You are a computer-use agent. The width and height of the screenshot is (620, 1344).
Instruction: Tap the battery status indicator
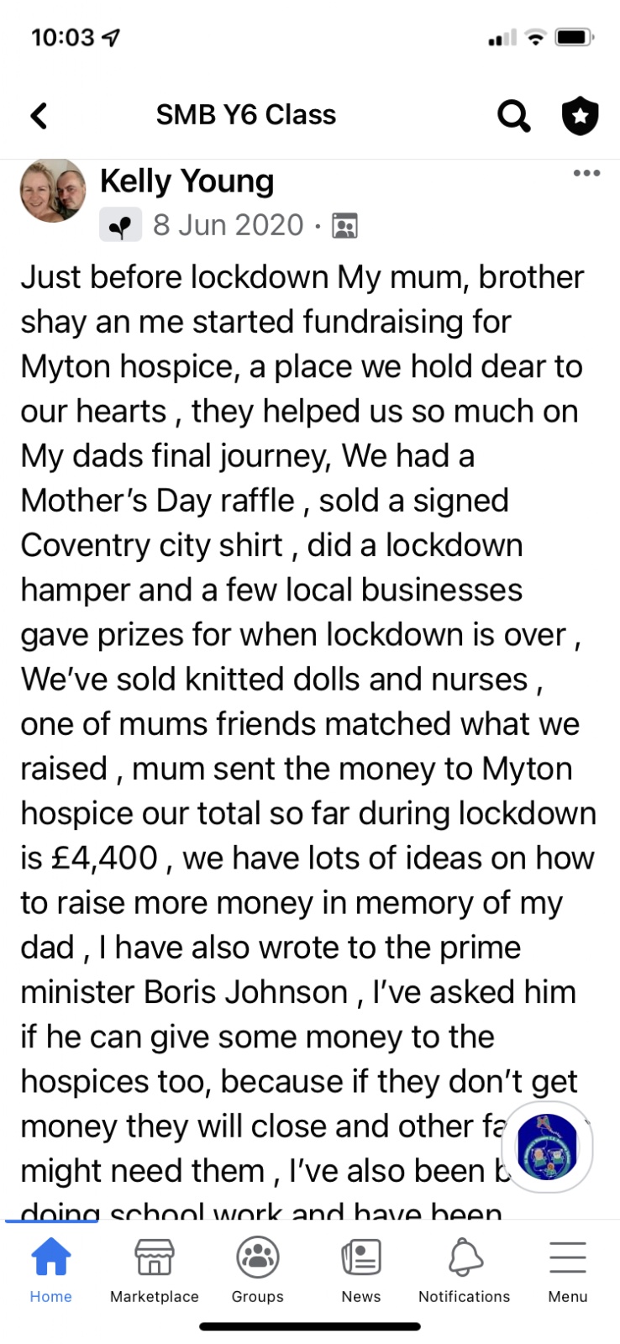[575, 37]
